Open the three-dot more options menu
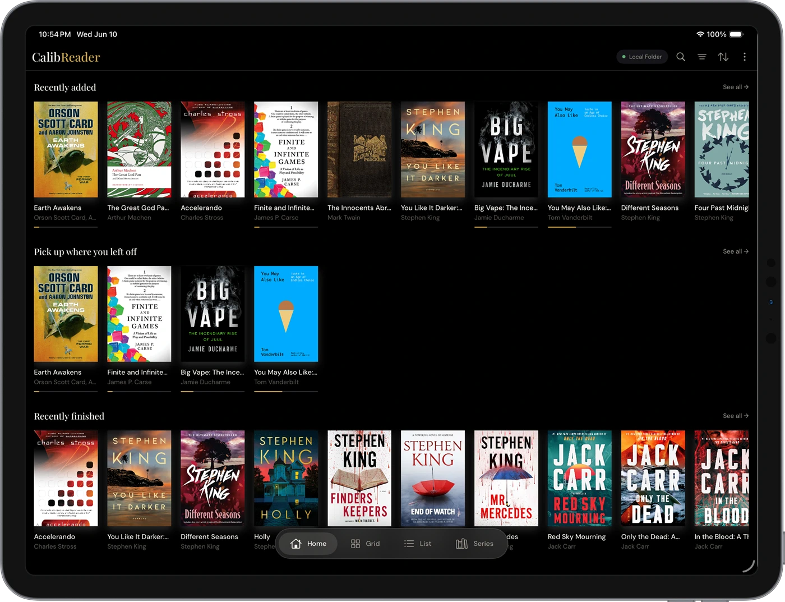Image resolution: width=785 pixels, height=602 pixels. coord(745,57)
